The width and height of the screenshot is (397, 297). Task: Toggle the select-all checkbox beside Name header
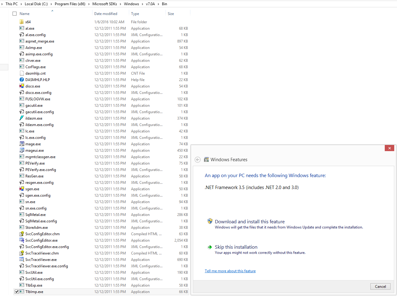coord(14,14)
